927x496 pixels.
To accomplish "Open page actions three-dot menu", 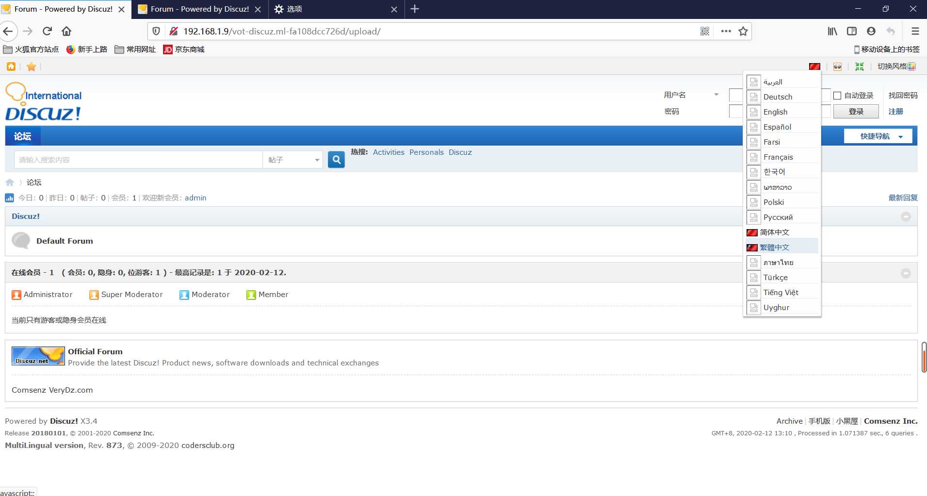I will point(726,31).
